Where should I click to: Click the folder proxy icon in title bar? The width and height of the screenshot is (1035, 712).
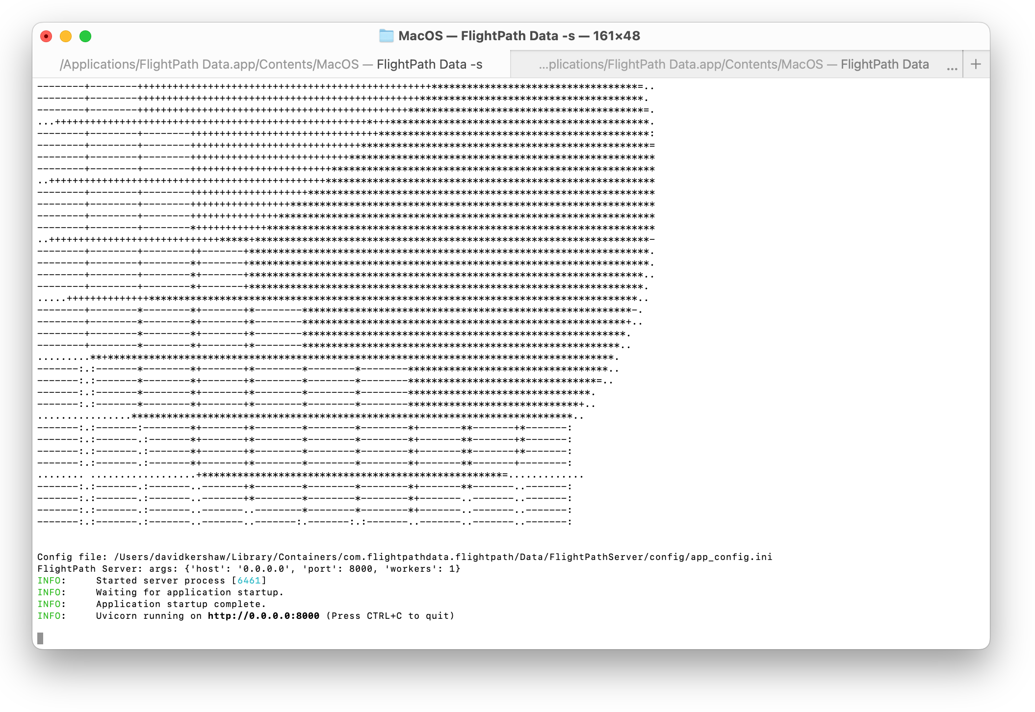(x=386, y=36)
